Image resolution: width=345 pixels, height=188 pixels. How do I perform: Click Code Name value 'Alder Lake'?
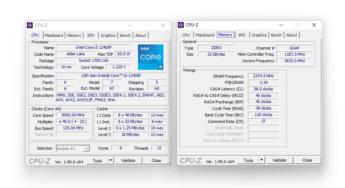click(x=76, y=54)
